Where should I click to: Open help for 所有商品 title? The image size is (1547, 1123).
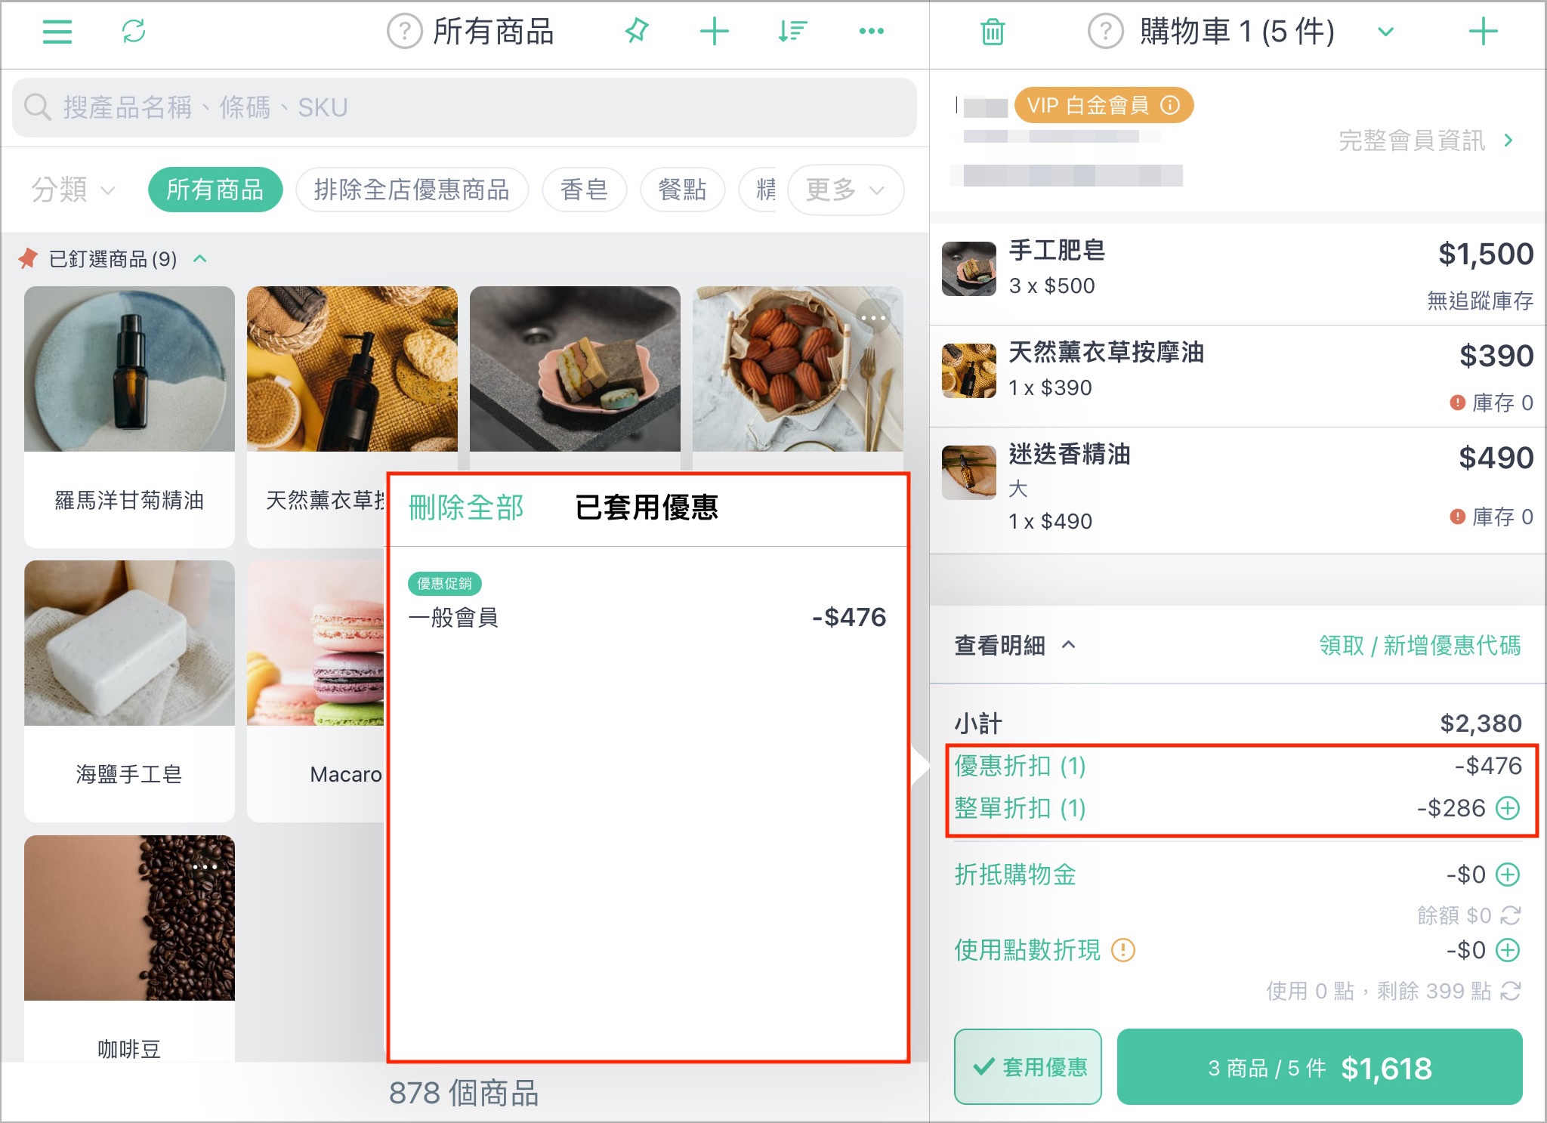(405, 32)
